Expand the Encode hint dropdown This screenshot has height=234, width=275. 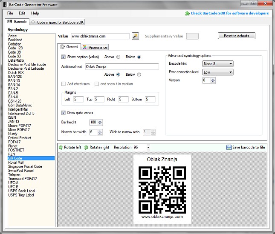click(x=230, y=64)
